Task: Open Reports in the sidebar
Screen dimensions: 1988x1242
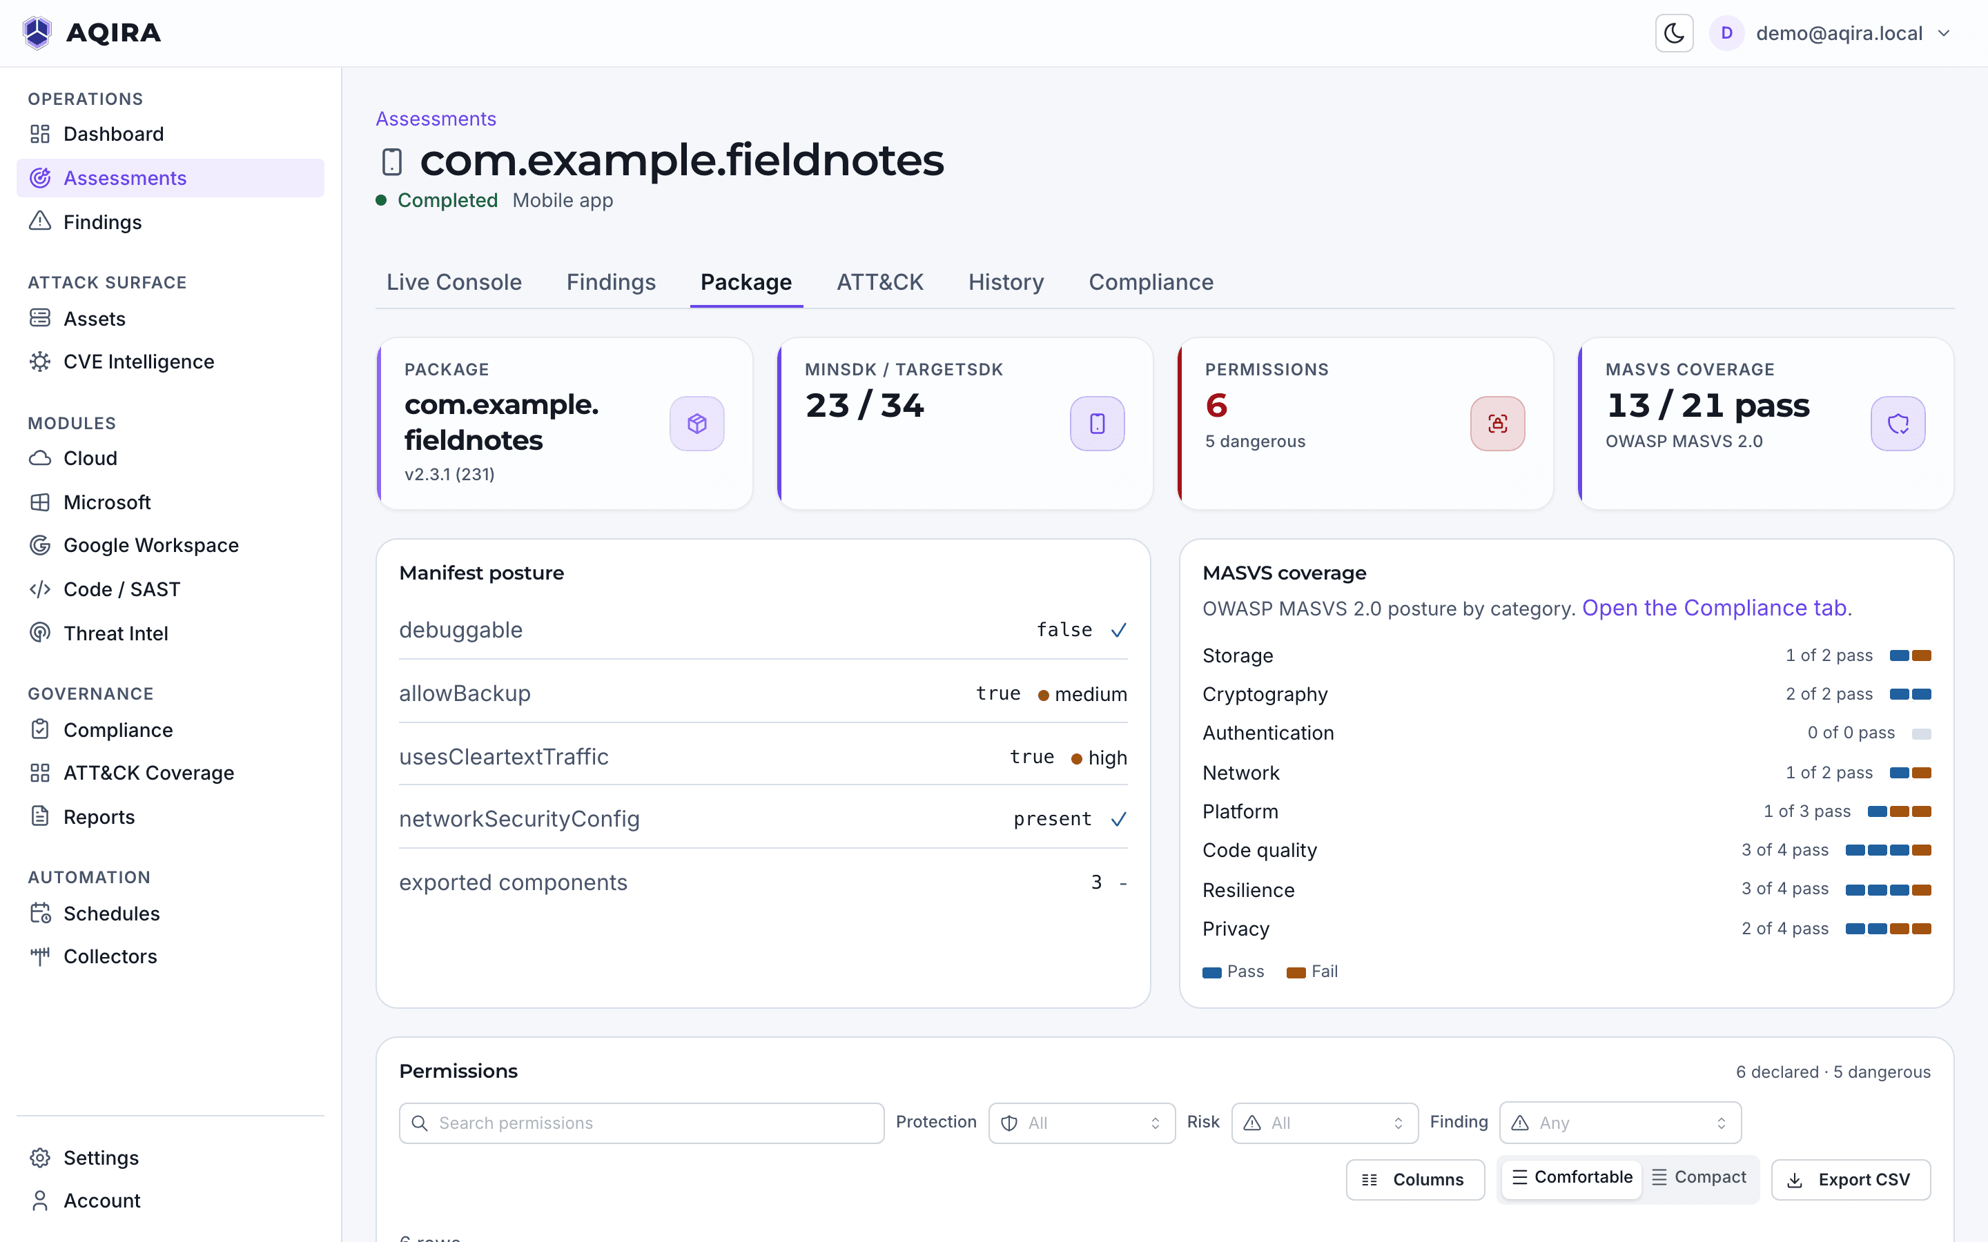Action: point(170,816)
